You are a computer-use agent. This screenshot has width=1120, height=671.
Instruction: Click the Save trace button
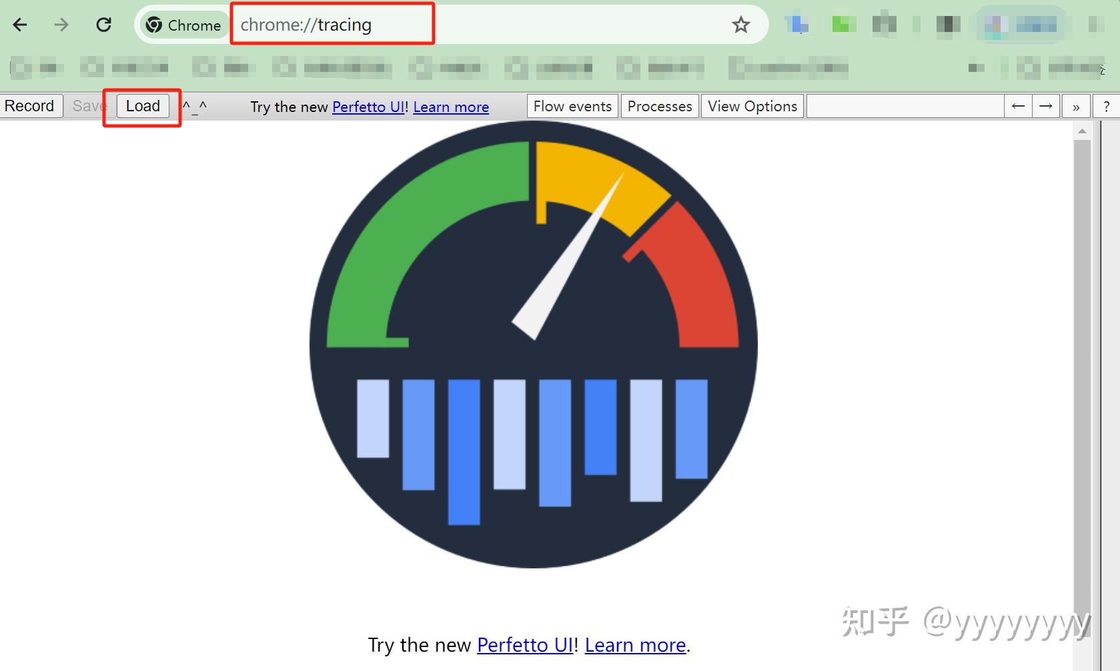click(89, 105)
